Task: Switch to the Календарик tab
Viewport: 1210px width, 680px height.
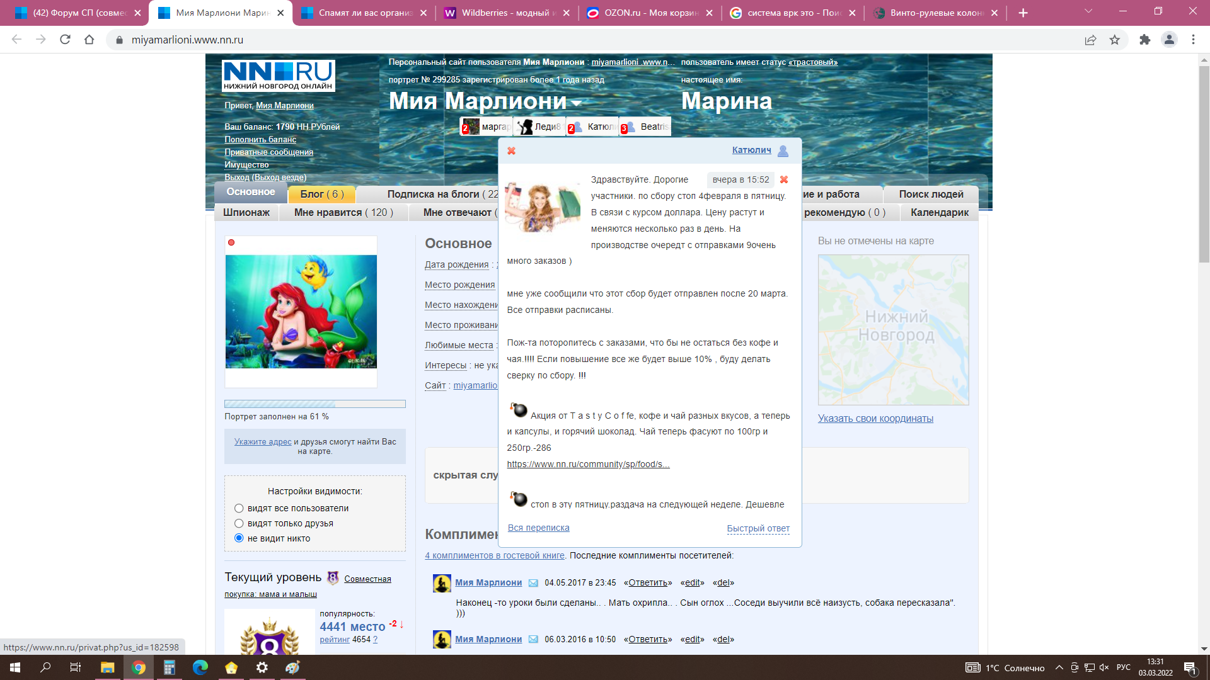Action: coord(939,213)
